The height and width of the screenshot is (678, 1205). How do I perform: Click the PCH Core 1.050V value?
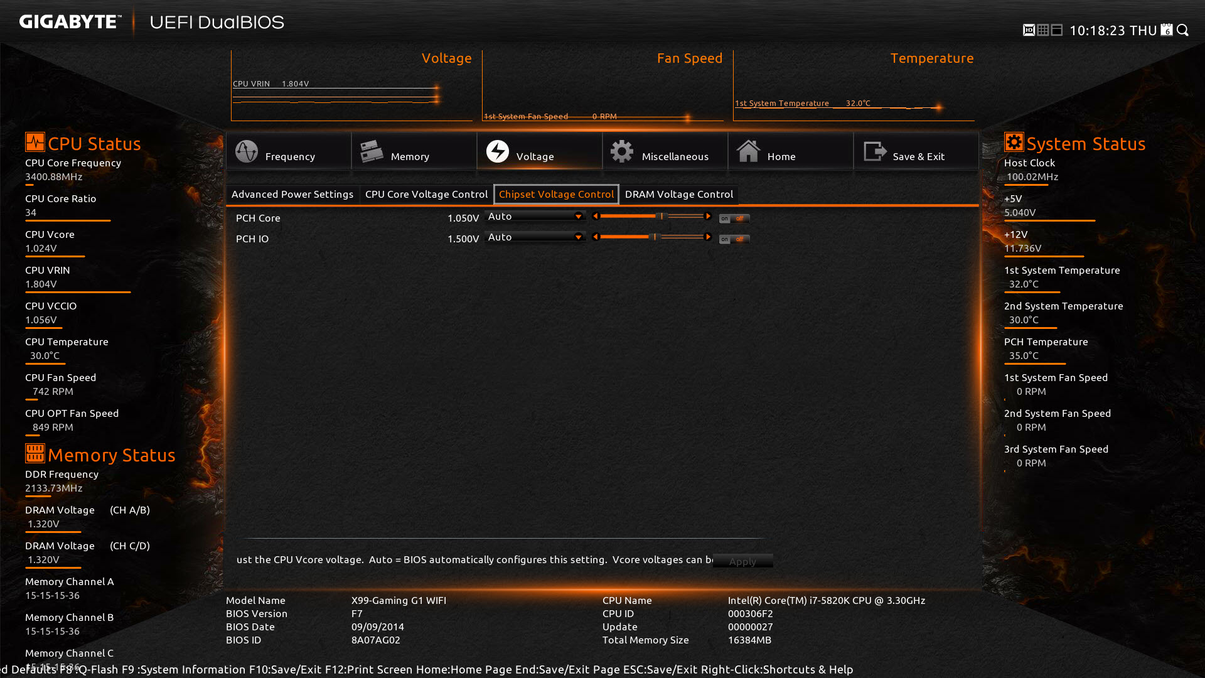tap(463, 218)
